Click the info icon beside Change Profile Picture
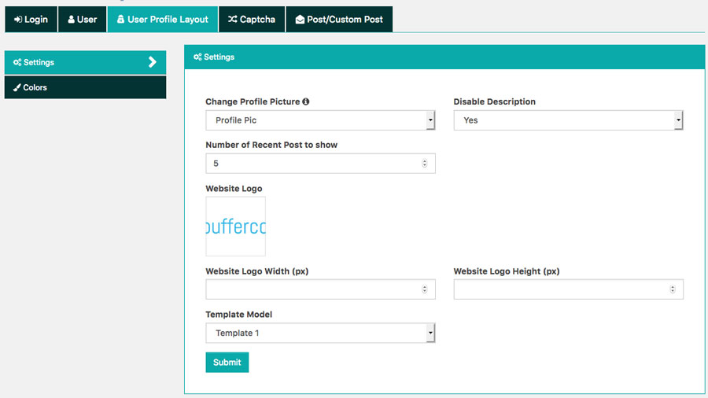Screen dimensions: 708x398 306,101
